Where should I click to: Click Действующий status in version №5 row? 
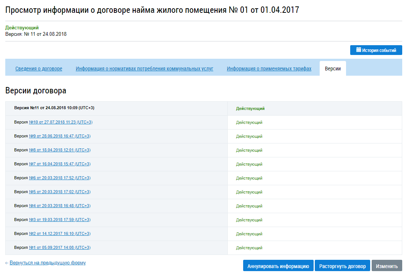[249, 192]
